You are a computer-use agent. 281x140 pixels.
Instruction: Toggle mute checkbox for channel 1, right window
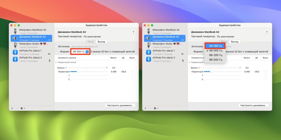(x=266, y=75)
